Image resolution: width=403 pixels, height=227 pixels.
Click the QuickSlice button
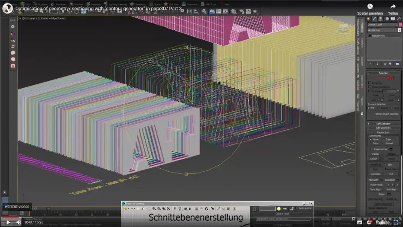[x=376, y=174]
